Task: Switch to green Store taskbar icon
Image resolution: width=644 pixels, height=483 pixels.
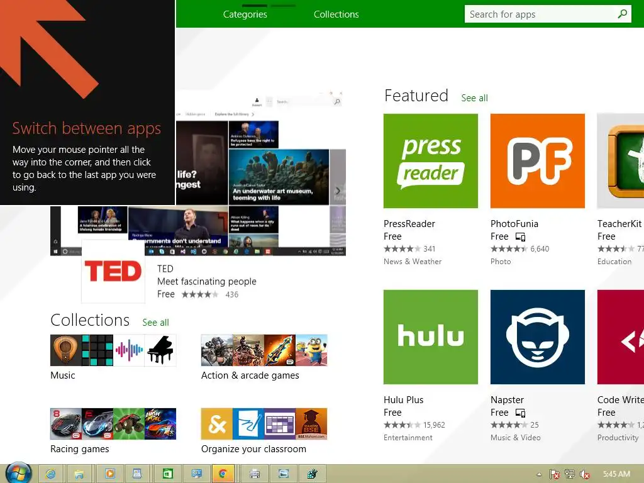Action: (x=167, y=474)
